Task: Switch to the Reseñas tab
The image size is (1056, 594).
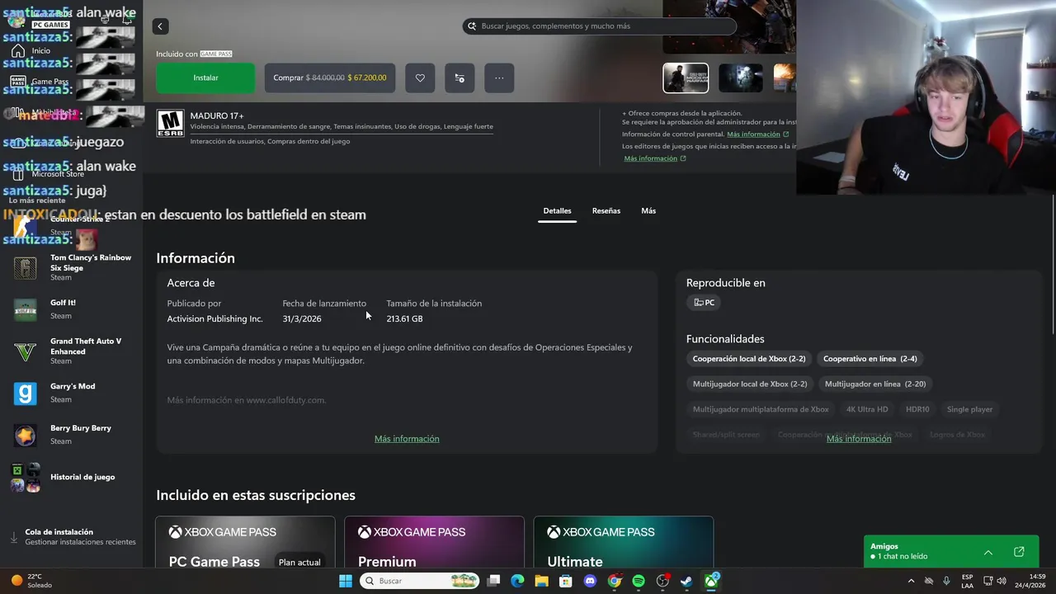Action: point(606,211)
